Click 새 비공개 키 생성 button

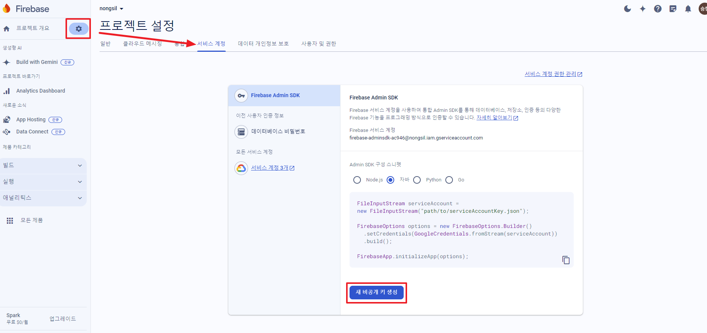pos(376,292)
